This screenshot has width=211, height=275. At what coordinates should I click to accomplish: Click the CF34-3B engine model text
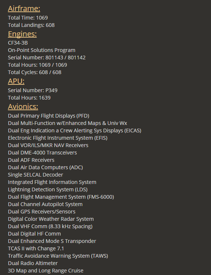[x=18, y=43]
